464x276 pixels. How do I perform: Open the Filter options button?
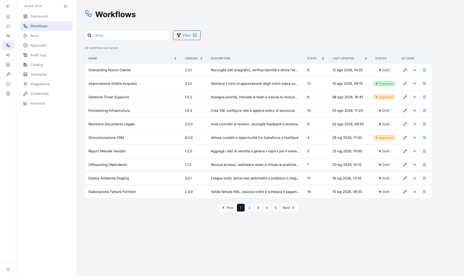tap(187, 35)
